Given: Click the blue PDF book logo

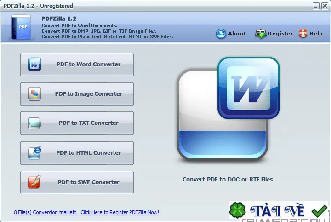Looking at the screenshot, I should (x=21, y=27).
